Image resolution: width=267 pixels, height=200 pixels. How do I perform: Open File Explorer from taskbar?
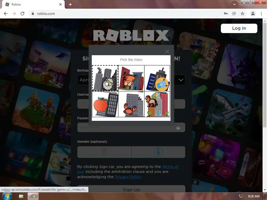click(x=21, y=196)
